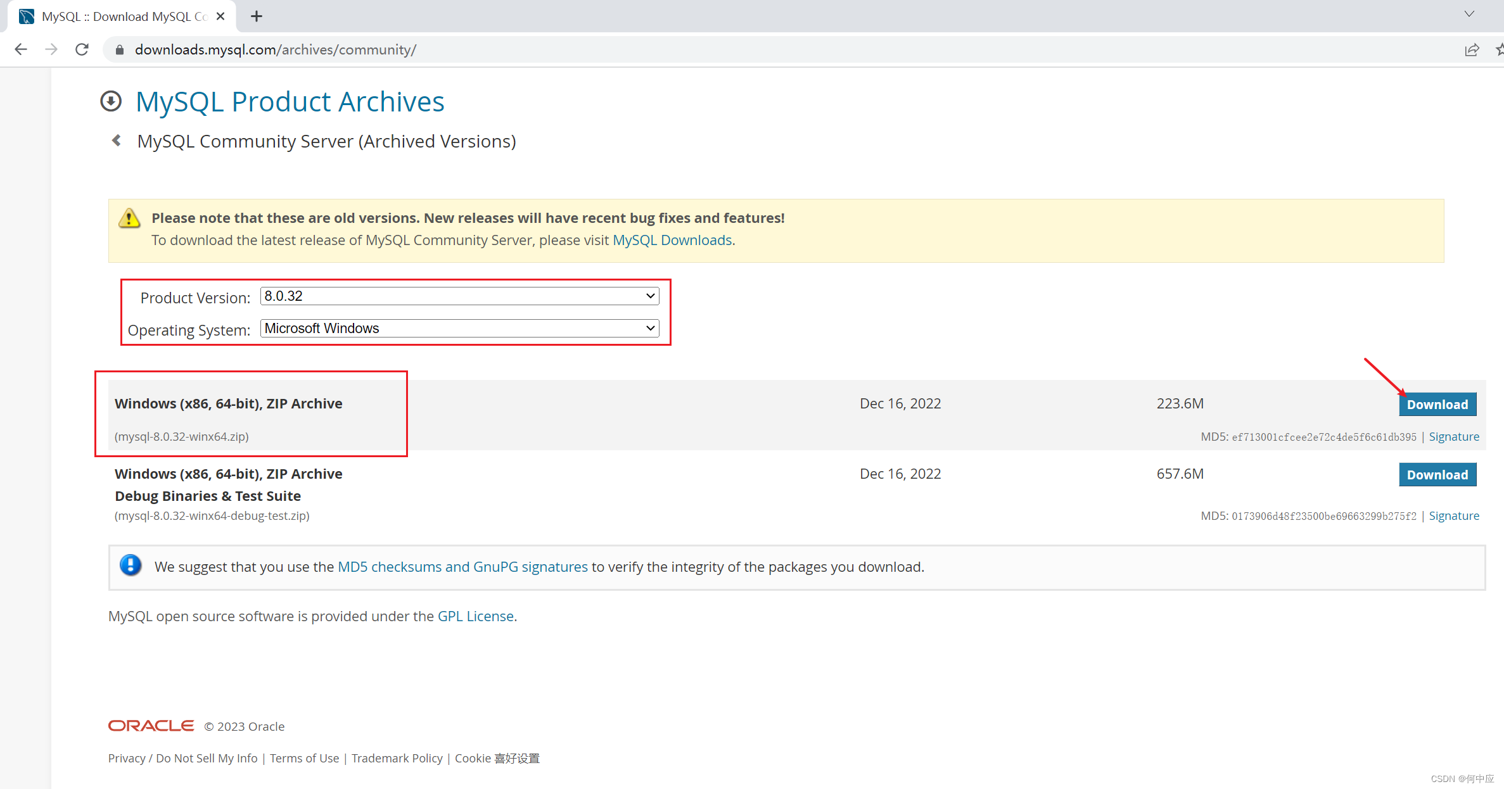Click the browser back arrow
The width and height of the screenshot is (1504, 789).
coord(21,49)
